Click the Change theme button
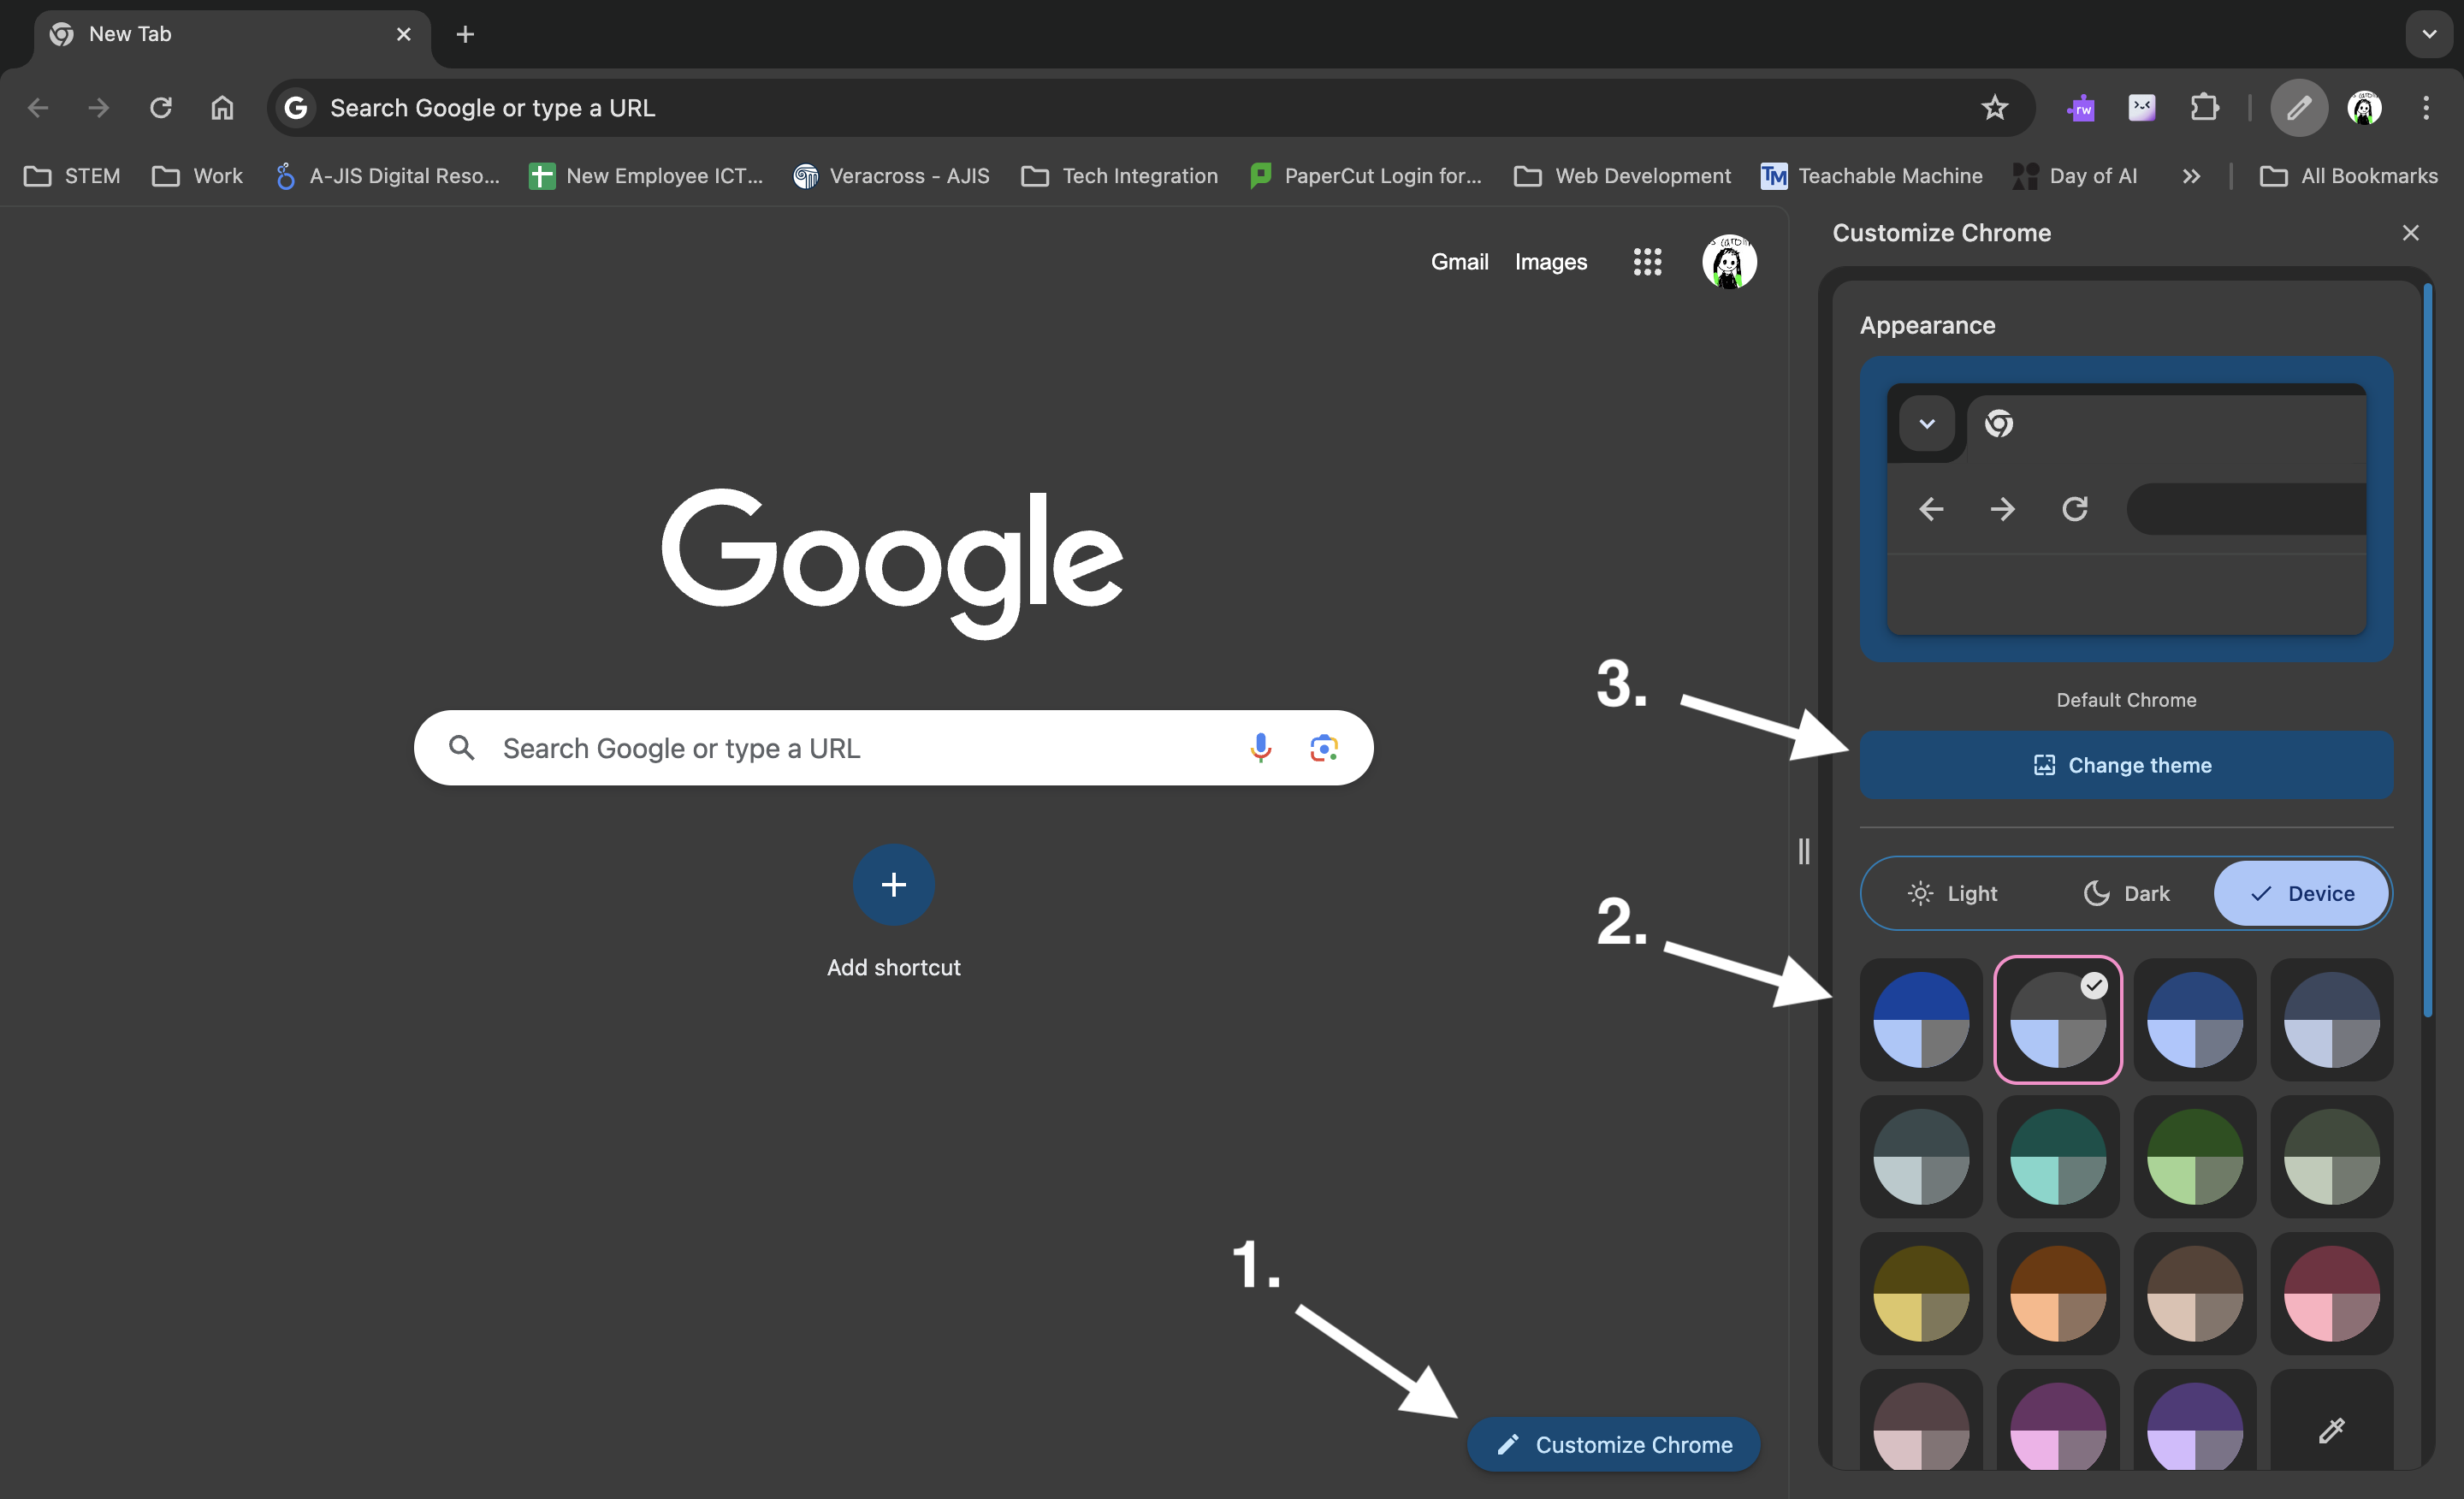Image resolution: width=2464 pixels, height=1499 pixels. [2125, 765]
